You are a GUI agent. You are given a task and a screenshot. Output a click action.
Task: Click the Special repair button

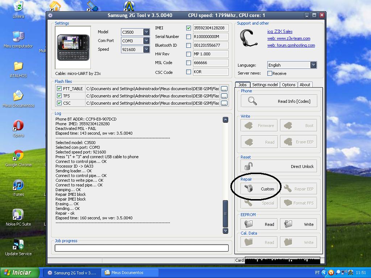pos(259,203)
